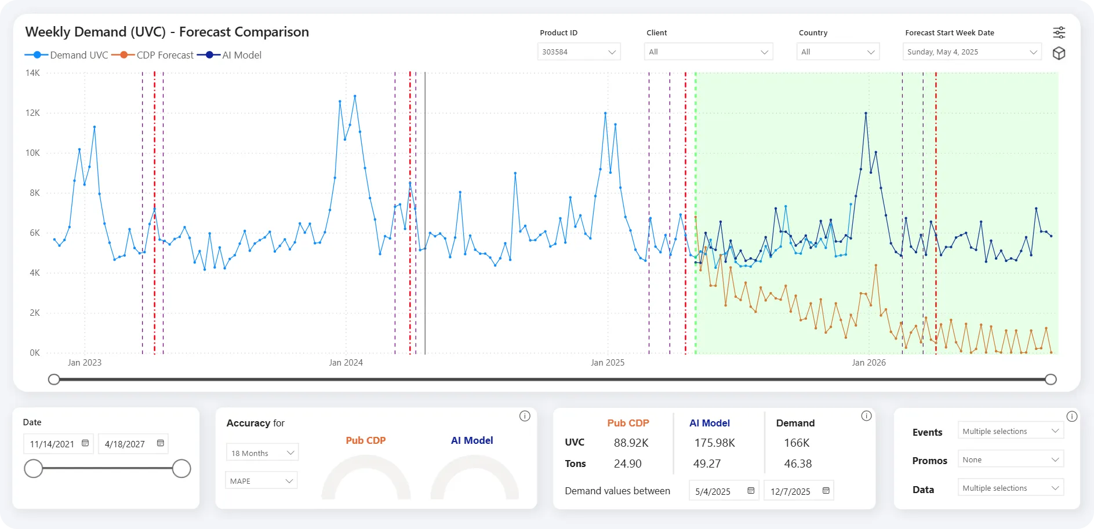This screenshot has width=1094, height=529.
Task: Click the Pub CDP Tons value 24.90
Action: coord(627,464)
